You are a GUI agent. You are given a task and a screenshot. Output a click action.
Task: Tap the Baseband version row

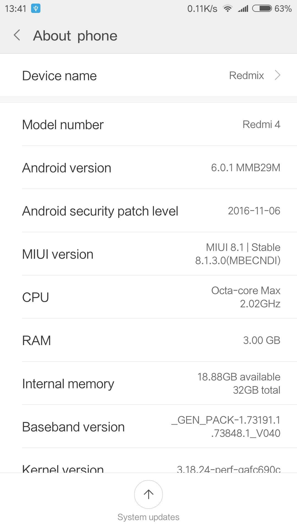pyautogui.click(x=148, y=427)
